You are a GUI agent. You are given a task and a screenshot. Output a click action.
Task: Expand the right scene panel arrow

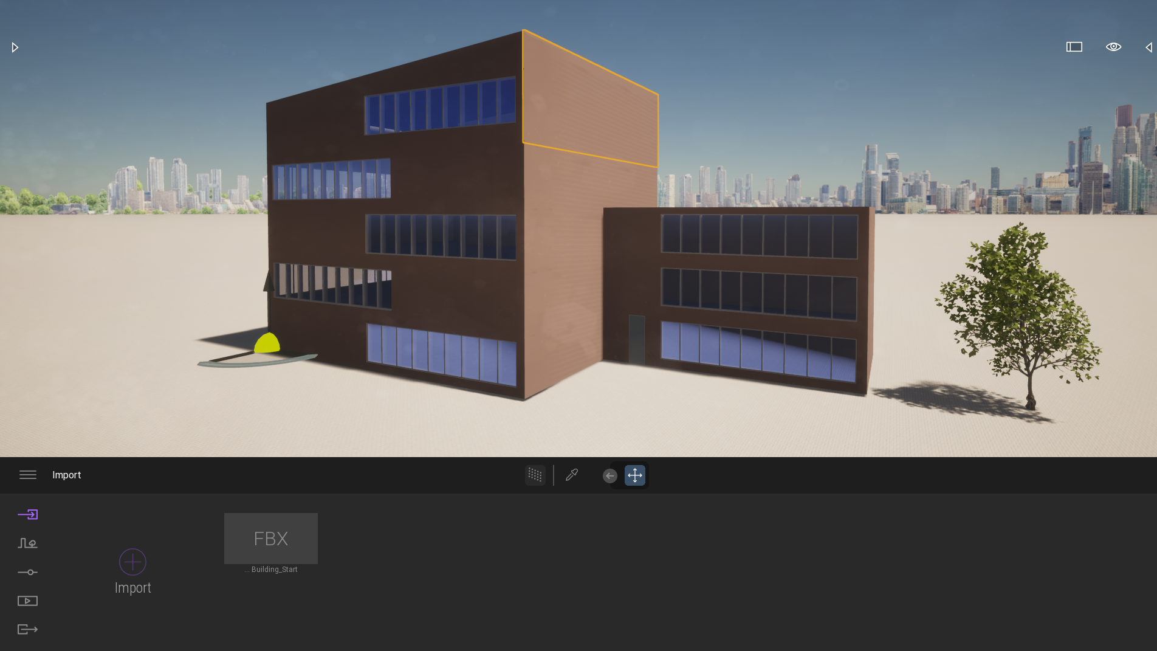click(1148, 47)
